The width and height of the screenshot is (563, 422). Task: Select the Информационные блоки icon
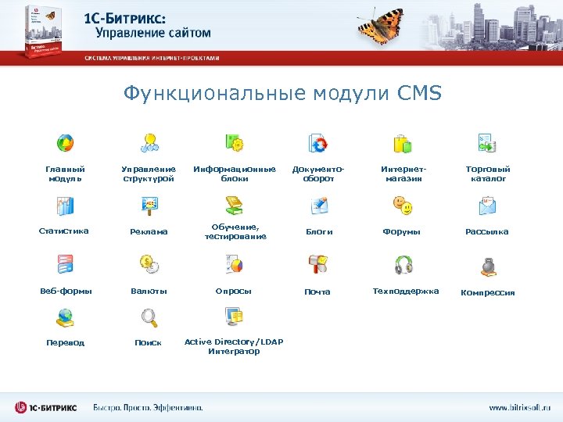click(x=235, y=143)
